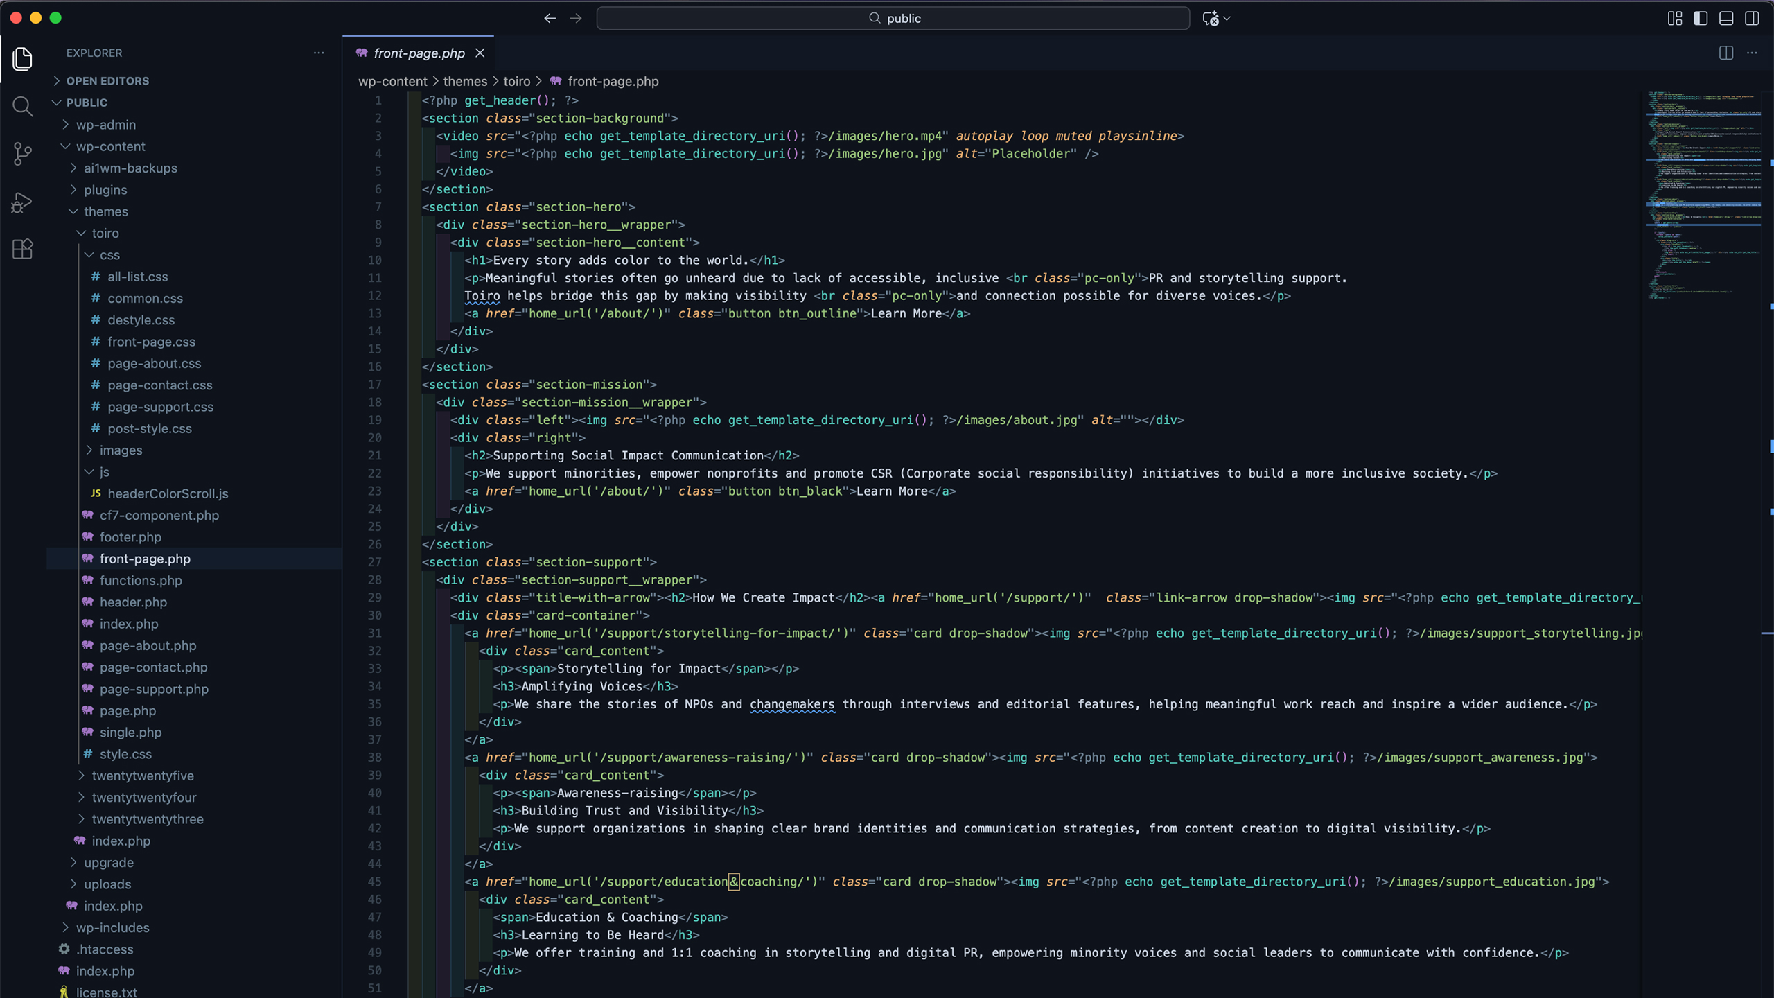Toggle the Secondary Side Bar visibility
Screen dimensions: 1774x998
point(1752,19)
